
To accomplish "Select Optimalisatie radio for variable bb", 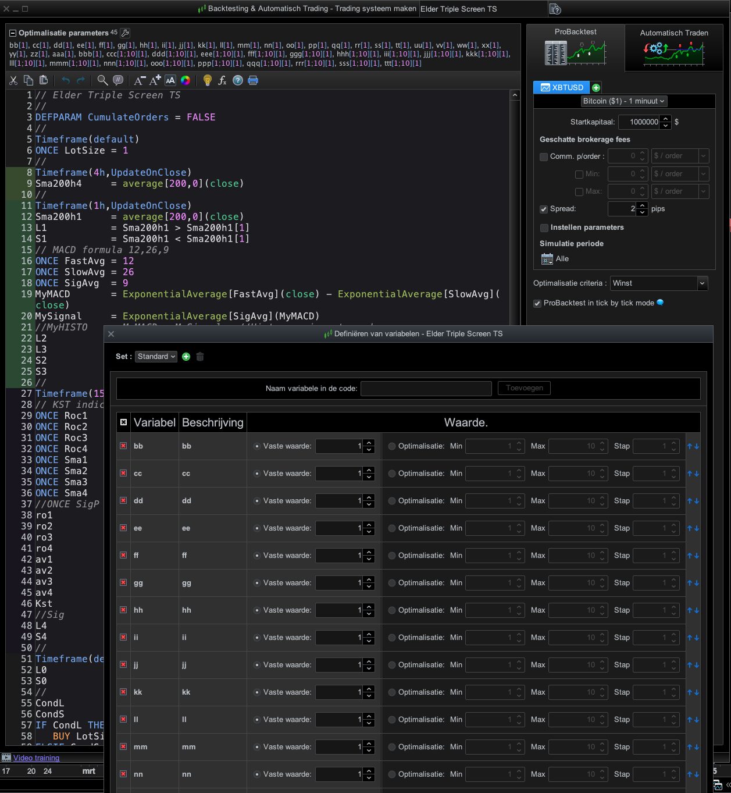I will point(392,446).
